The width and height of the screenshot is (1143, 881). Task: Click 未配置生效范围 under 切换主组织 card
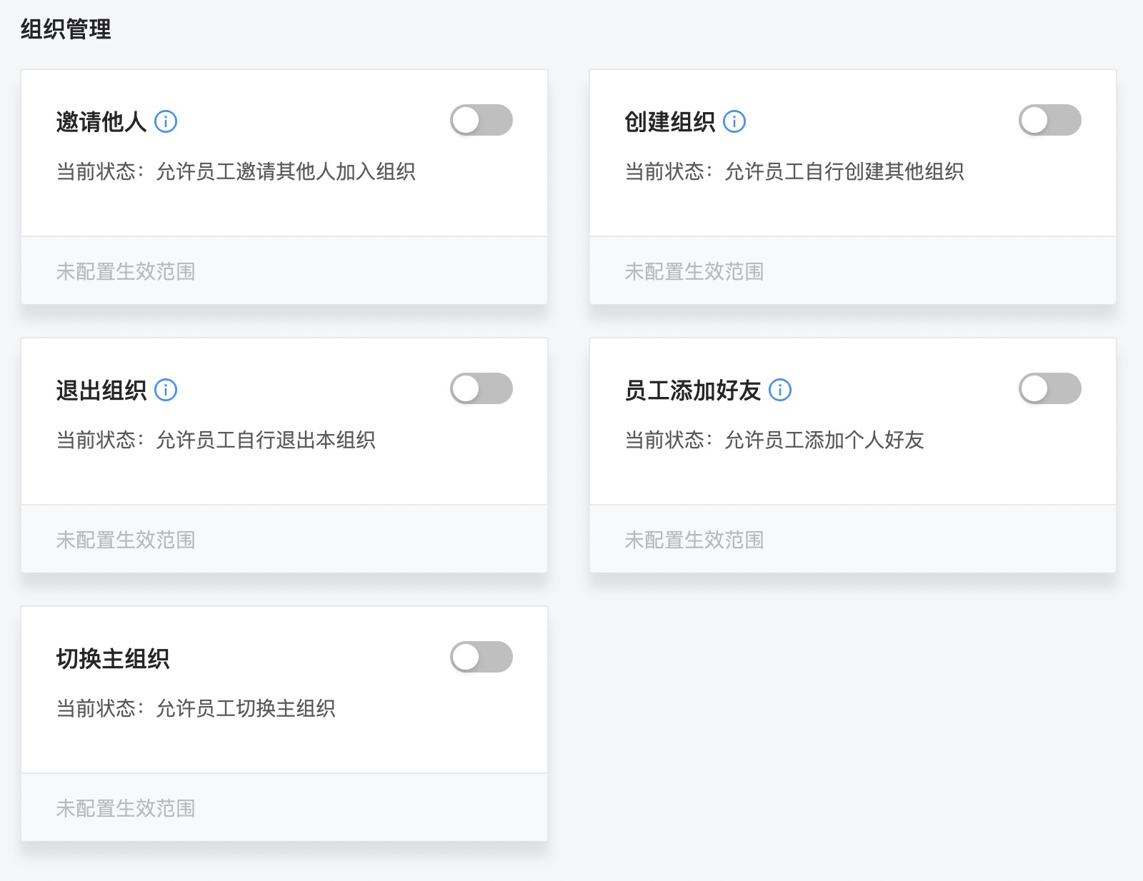click(x=126, y=808)
